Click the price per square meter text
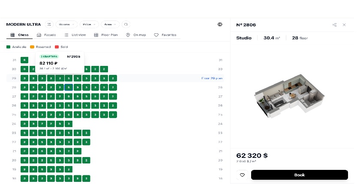360x184 pixels. pos(246,161)
